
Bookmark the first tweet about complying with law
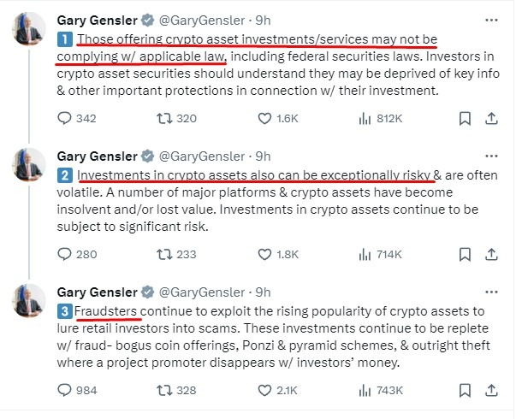click(x=466, y=118)
